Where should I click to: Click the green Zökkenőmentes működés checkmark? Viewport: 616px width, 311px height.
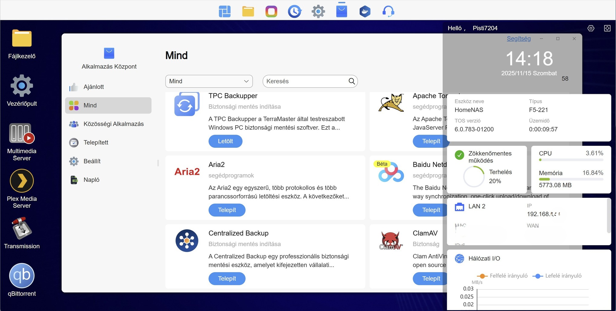coord(459,155)
